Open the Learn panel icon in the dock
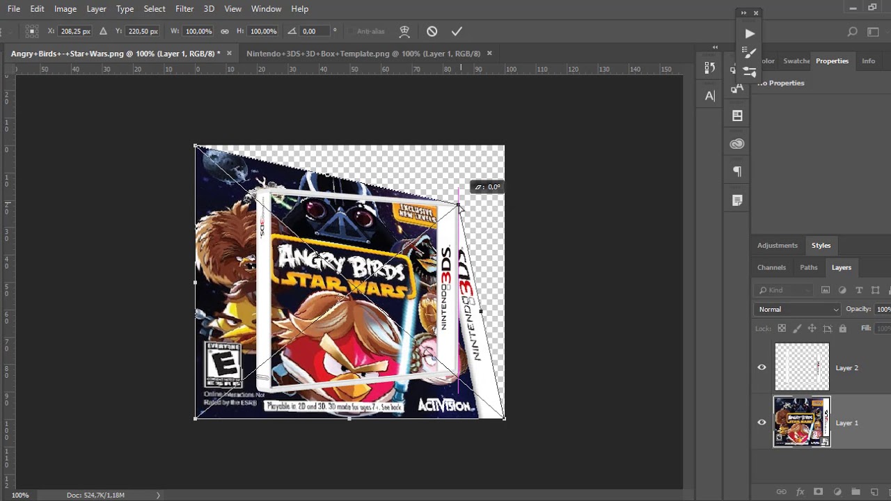The image size is (891, 501). pyautogui.click(x=737, y=116)
